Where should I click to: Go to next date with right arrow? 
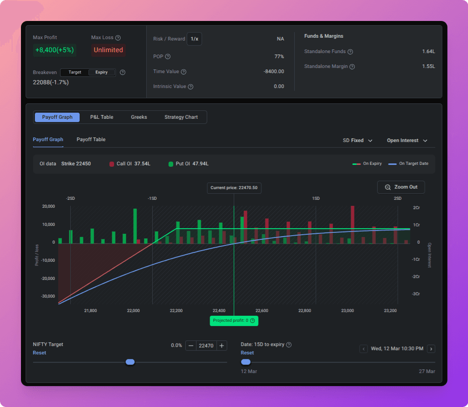[431, 349]
